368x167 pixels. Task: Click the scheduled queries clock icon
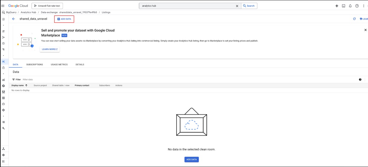point(3,43)
